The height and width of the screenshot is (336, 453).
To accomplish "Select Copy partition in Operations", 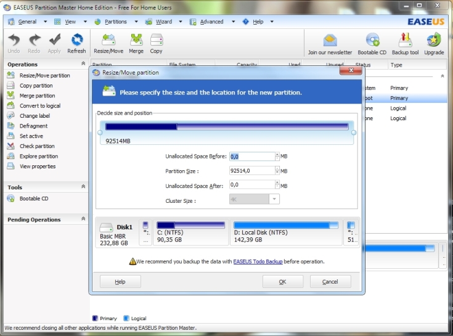I will (36, 86).
